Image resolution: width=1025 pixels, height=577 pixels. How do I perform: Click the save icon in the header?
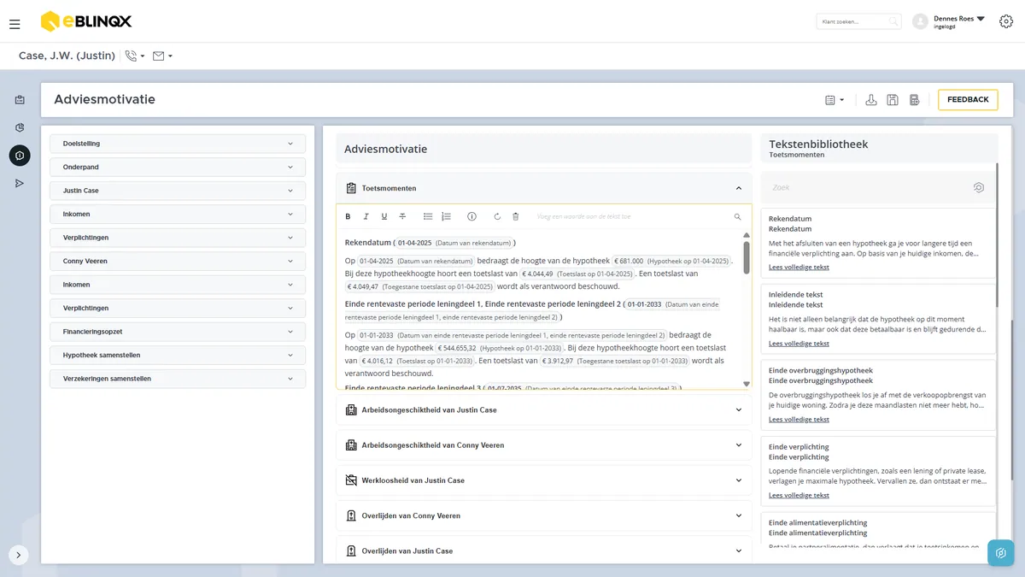coord(893,100)
